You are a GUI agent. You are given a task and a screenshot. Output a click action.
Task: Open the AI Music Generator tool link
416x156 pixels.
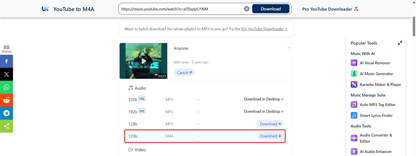click(376, 74)
